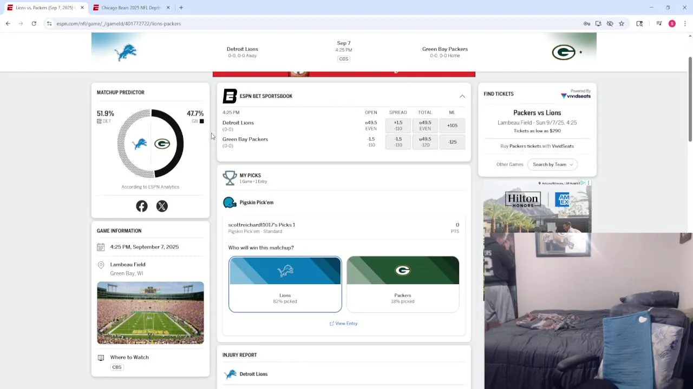Open Search by Team dropdown
The height and width of the screenshot is (389, 693).
[552, 164]
